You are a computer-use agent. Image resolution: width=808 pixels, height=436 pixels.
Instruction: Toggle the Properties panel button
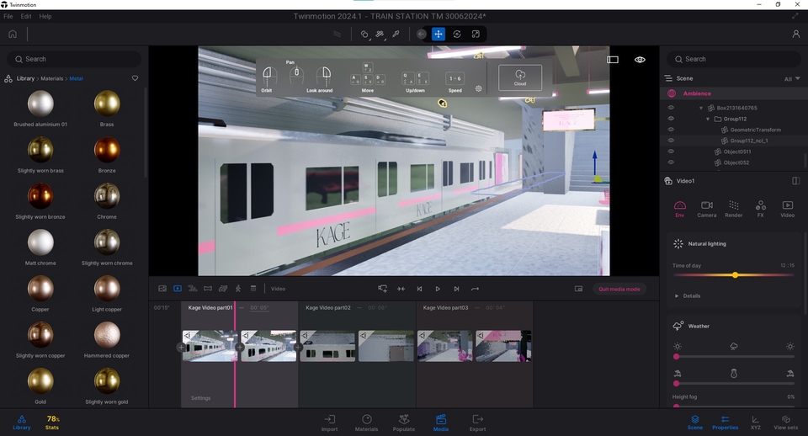(x=725, y=423)
